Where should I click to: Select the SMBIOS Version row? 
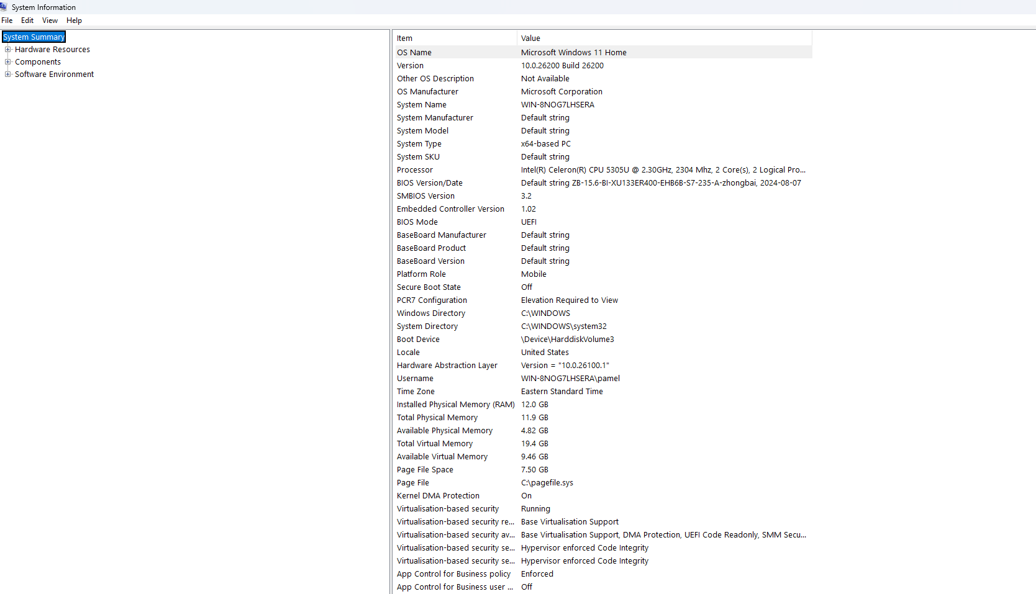(603, 196)
